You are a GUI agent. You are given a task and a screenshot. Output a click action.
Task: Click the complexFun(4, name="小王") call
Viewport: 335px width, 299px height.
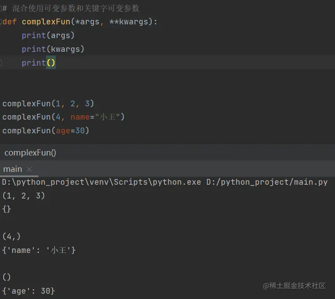pos(63,117)
